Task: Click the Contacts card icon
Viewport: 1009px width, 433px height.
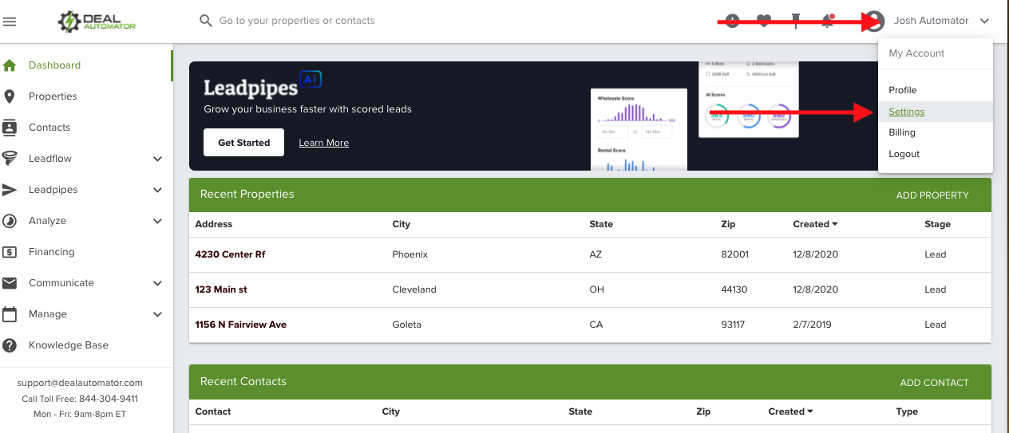Action: pyautogui.click(x=10, y=128)
